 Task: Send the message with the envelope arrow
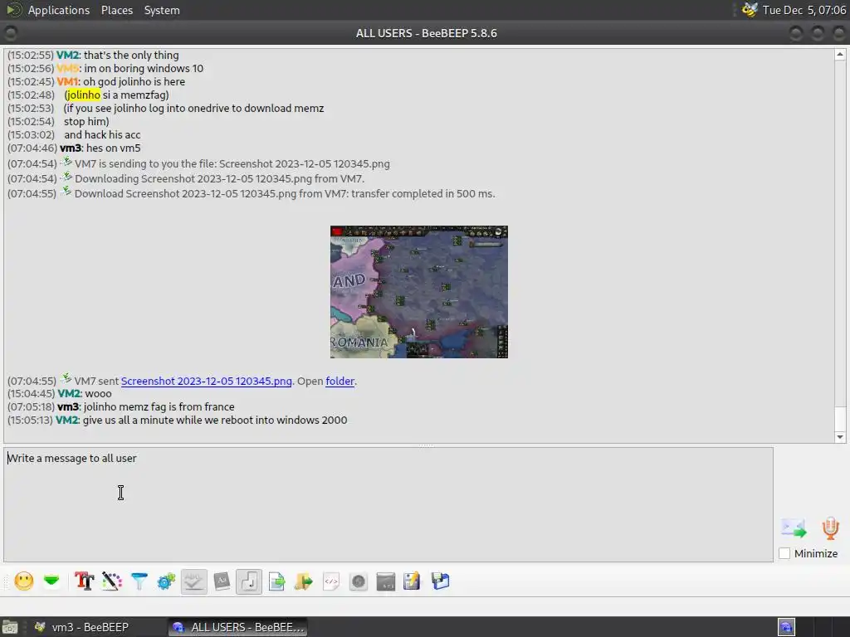794,528
